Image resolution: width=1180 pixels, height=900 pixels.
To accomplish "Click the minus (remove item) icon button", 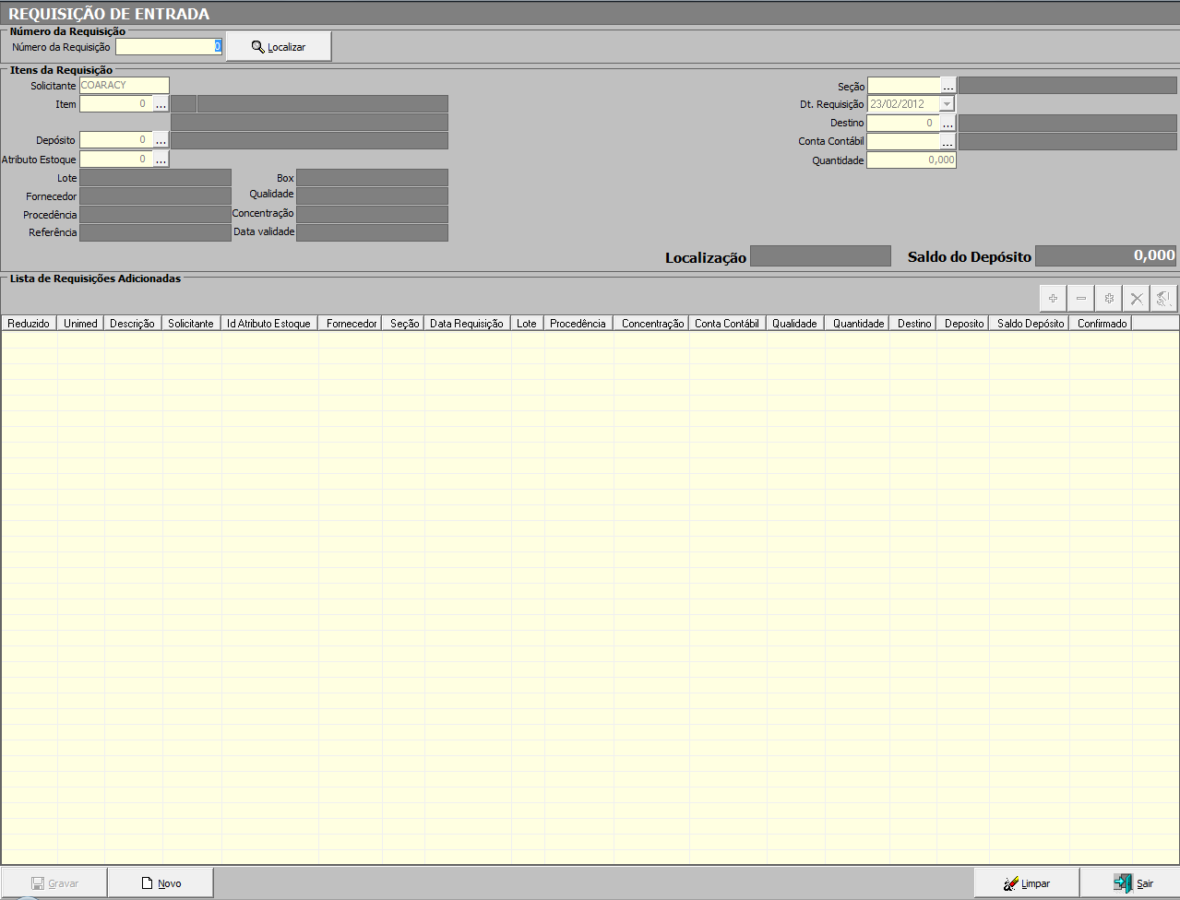I will click(1080, 299).
